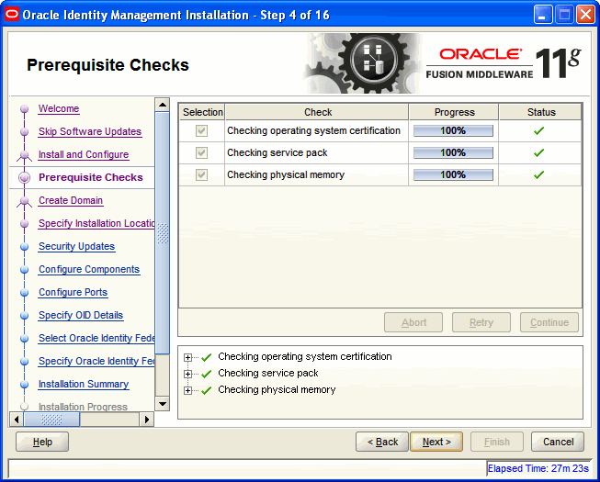Image resolution: width=600 pixels, height=482 pixels.
Task: Open Specify Oracle Identity Federation step link
Action: coord(96,361)
